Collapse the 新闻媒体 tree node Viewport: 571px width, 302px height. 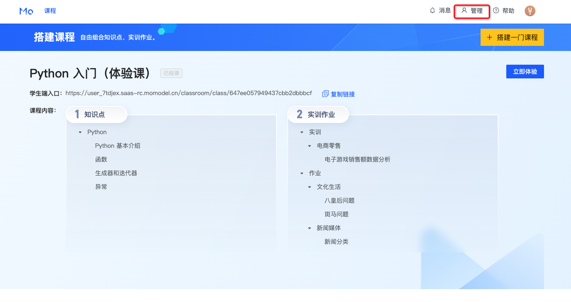click(x=310, y=228)
